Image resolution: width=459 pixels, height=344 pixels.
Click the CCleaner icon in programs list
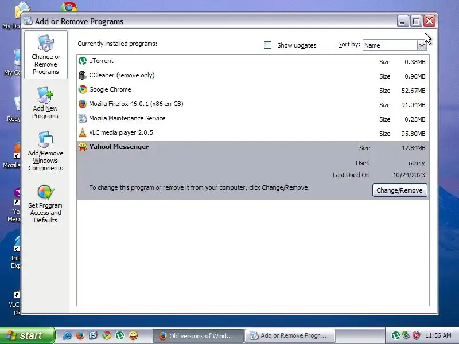(83, 75)
